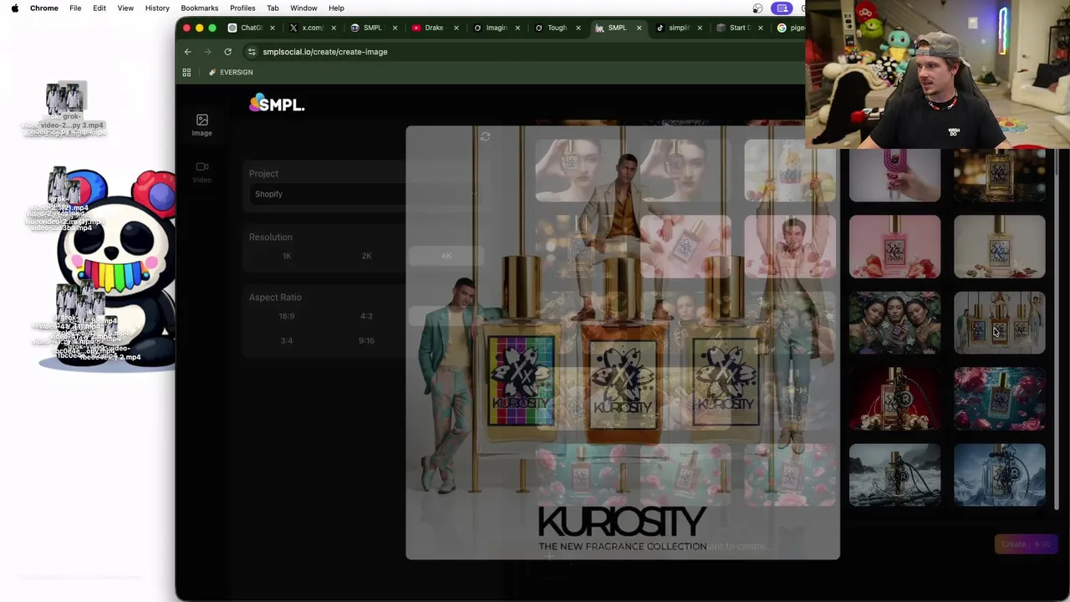1070x602 pixels.
Task: Open the Apple menu
Action: point(15,8)
